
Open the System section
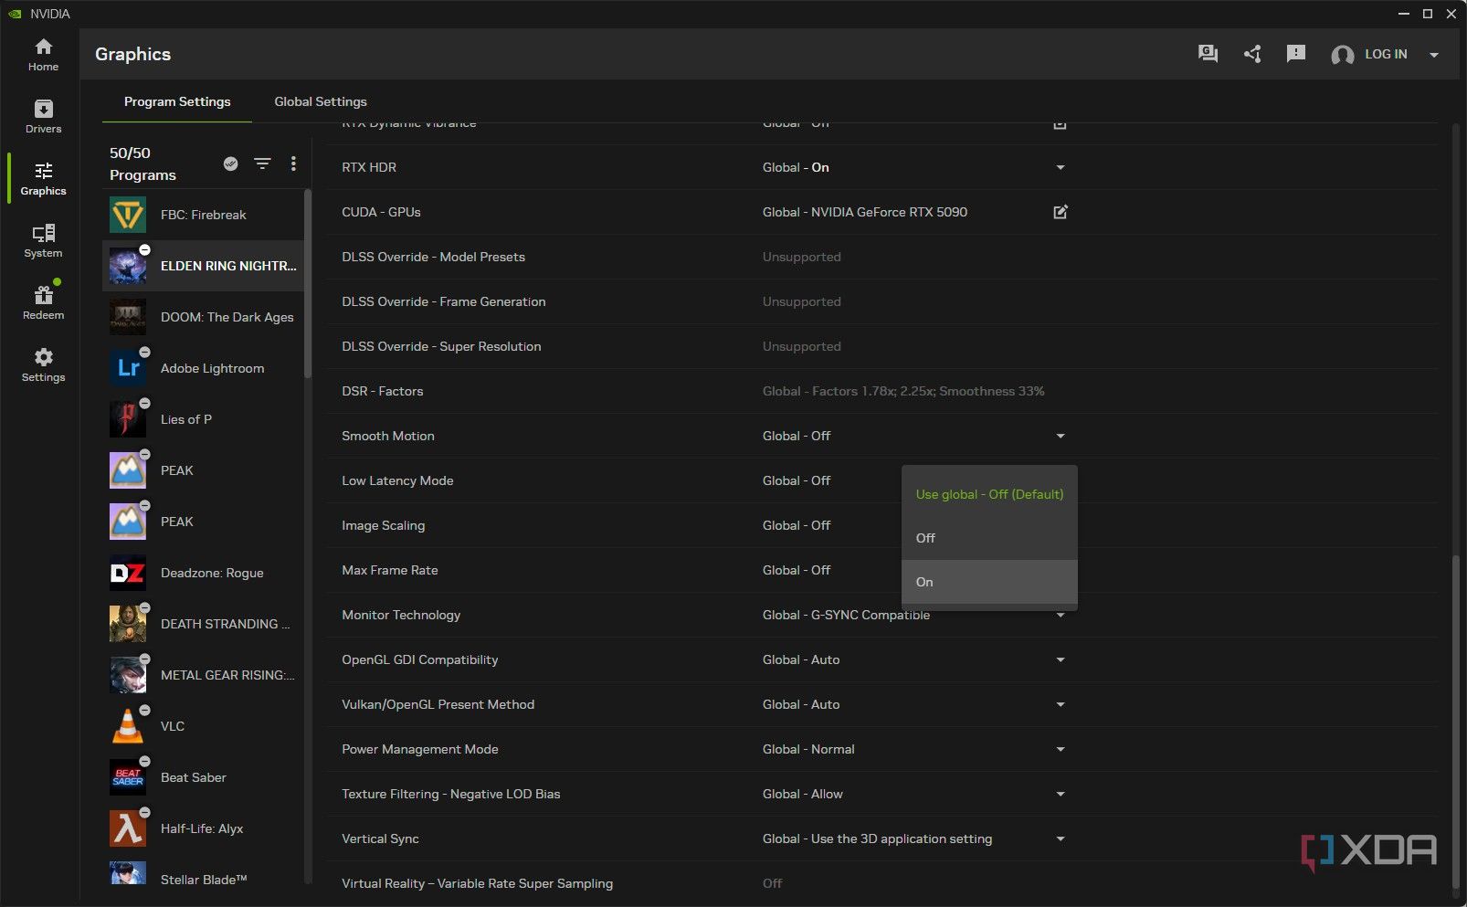click(x=43, y=241)
